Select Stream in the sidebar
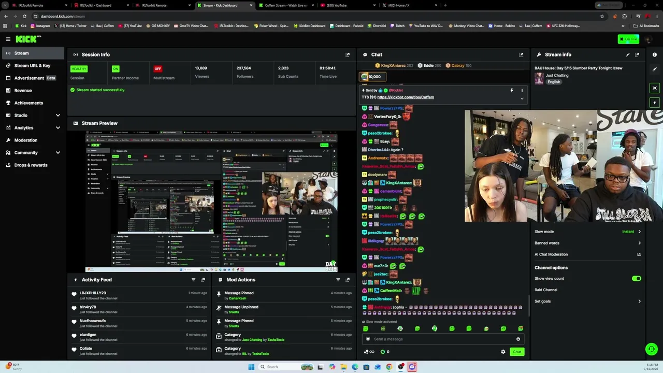Screen dimensions: 663x373 [x=32, y=53]
